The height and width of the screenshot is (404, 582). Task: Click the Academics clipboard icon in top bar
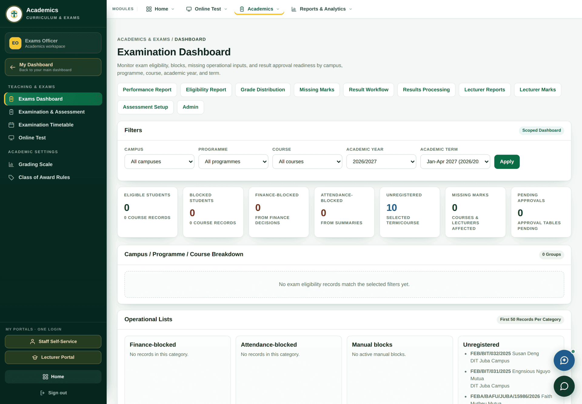point(242,9)
